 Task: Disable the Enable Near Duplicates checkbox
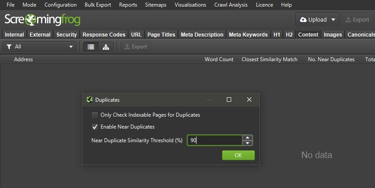click(95, 127)
